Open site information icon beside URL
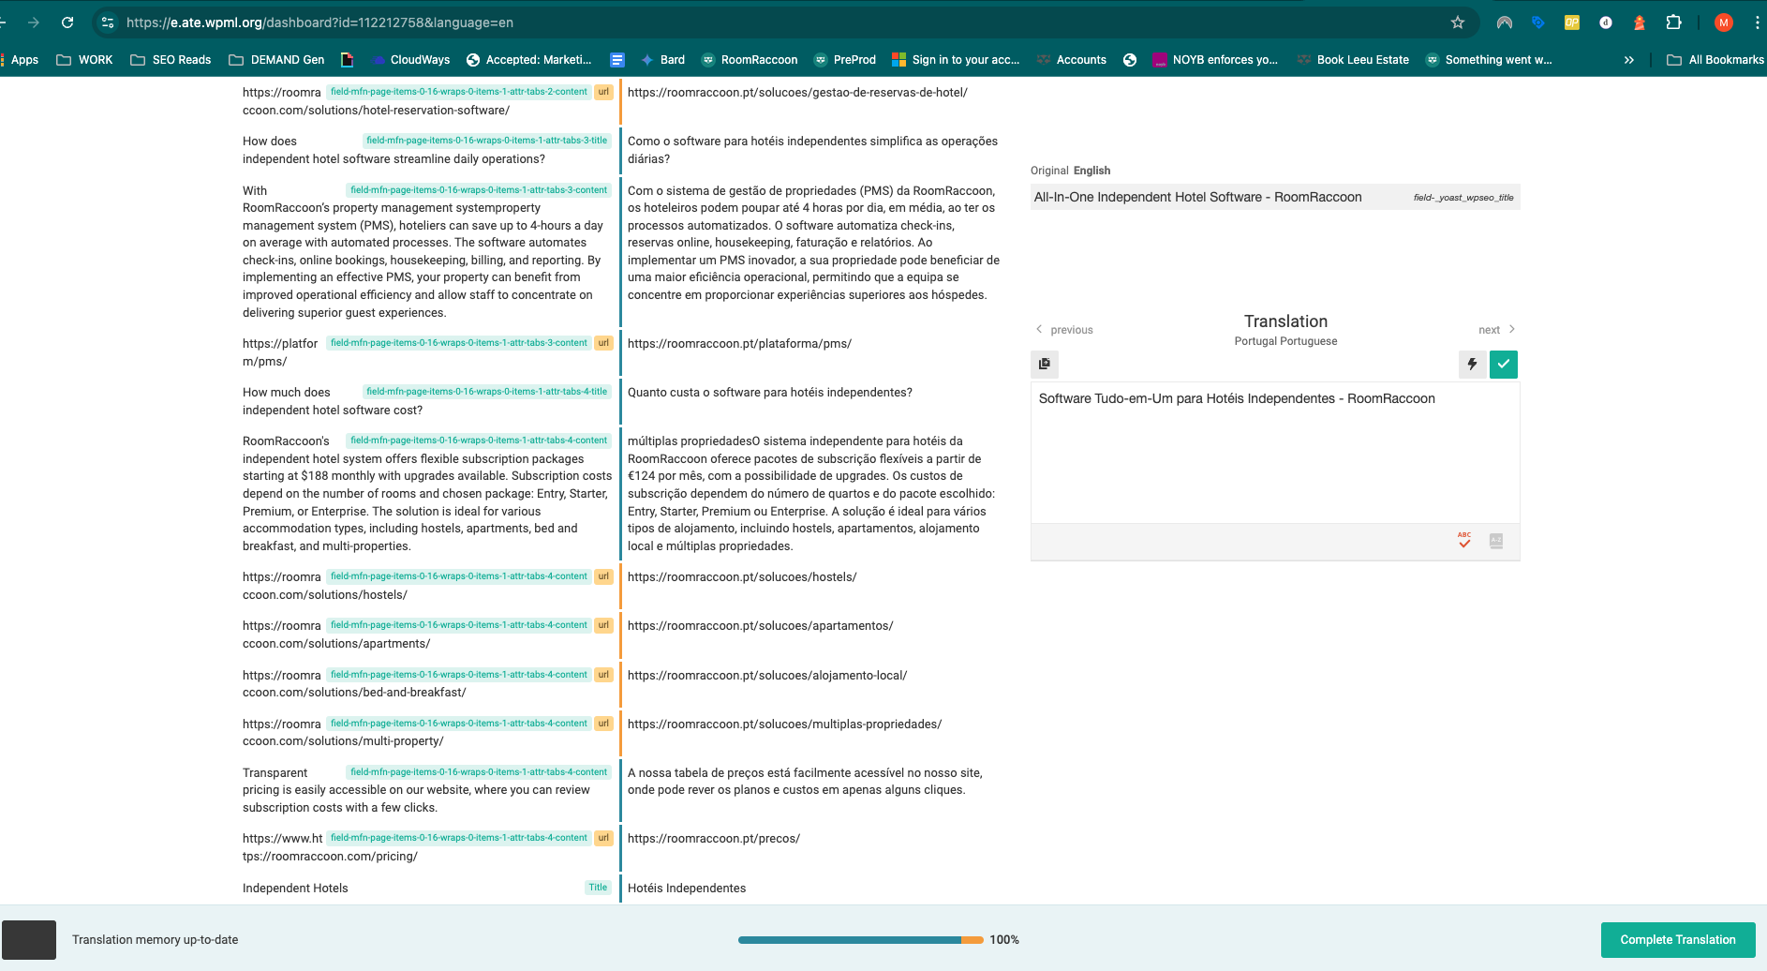1767x971 pixels. tap(108, 22)
